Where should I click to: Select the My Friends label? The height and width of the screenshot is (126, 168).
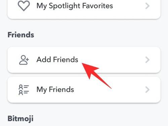55,90
